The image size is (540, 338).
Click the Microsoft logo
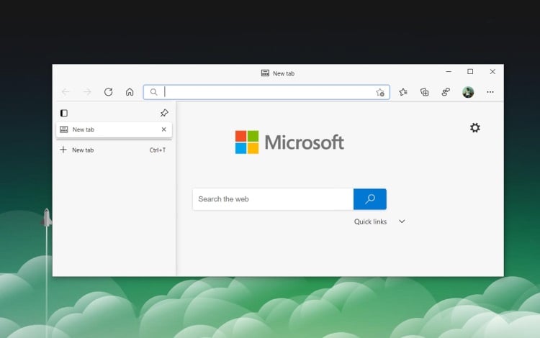pyautogui.click(x=289, y=142)
